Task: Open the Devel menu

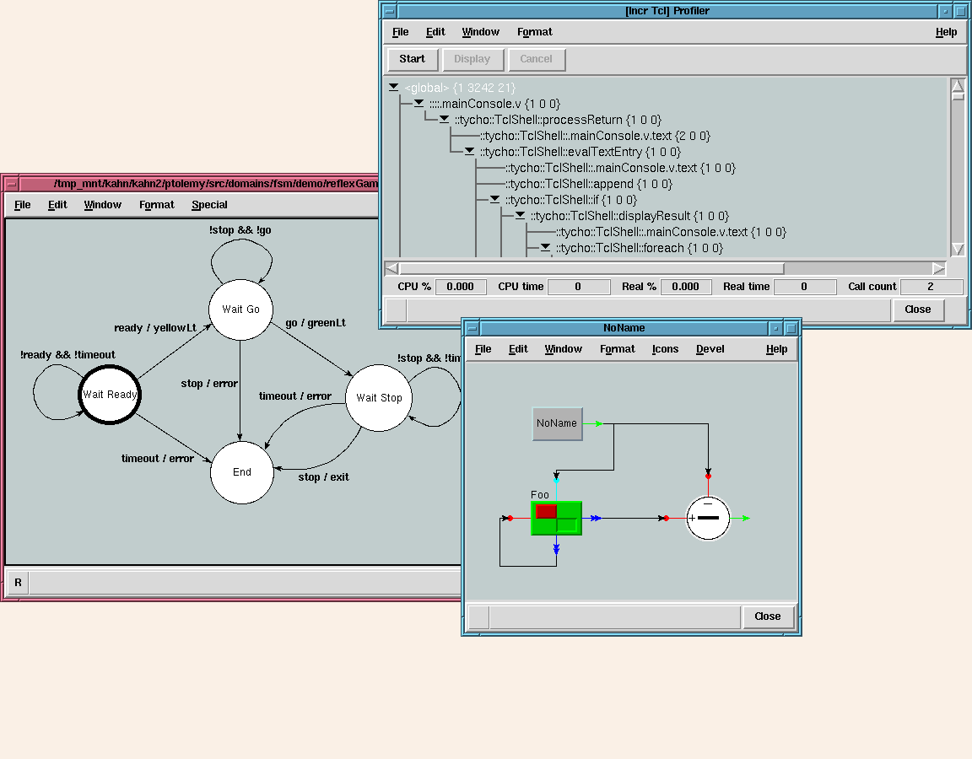Action: point(710,349)
